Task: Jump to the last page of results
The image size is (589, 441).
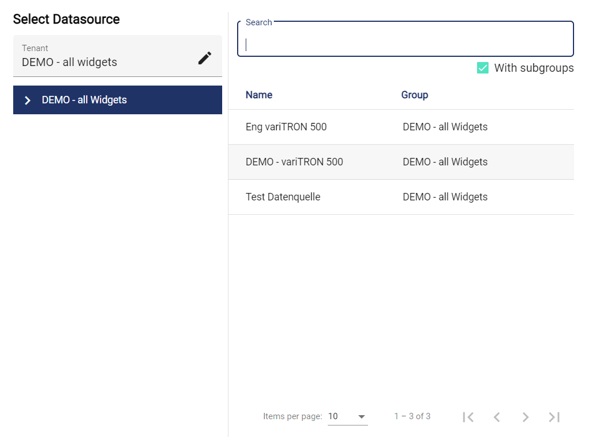Action: point(554,417)
